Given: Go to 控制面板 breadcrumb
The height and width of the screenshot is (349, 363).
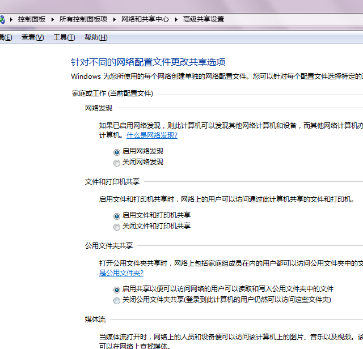Looking at the screenshot, I should (32, 19).
